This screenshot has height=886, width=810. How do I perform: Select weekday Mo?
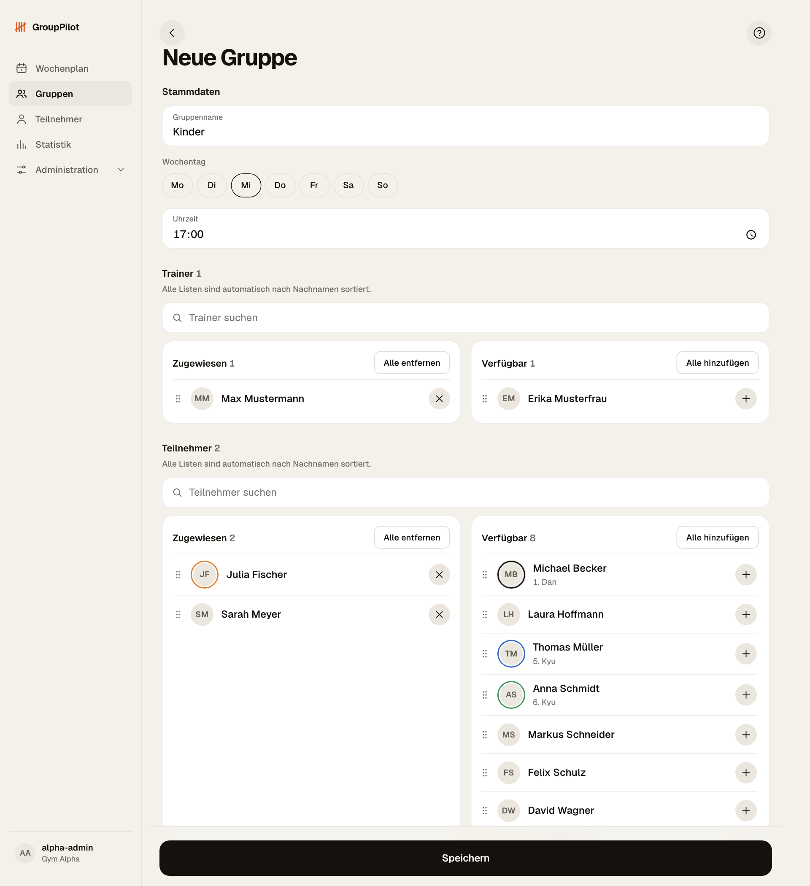pyautogui.click(x=177, y=185)
